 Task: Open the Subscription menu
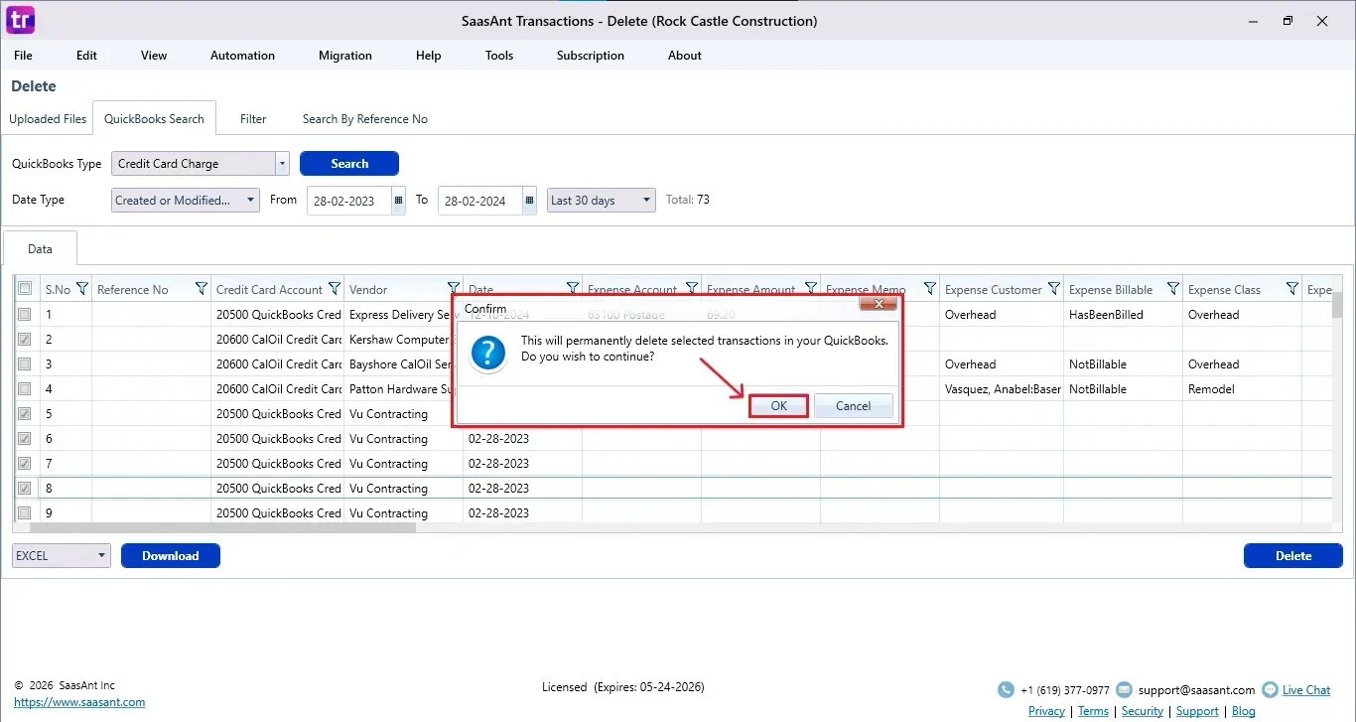point(591,56)
